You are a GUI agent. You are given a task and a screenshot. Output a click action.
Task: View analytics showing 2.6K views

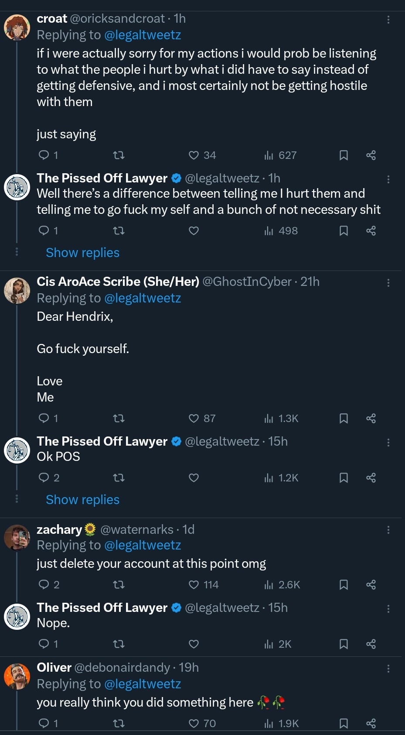282,585
